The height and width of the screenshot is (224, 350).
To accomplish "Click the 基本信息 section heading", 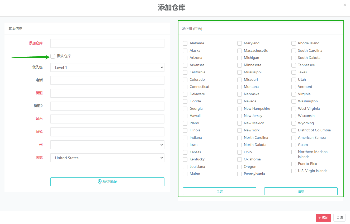I will (15, 29).
